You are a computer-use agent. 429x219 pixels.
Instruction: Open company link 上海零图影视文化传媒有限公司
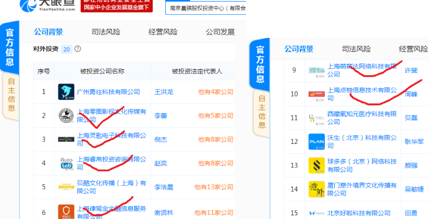pyautogui.click(x=112, y=116)
